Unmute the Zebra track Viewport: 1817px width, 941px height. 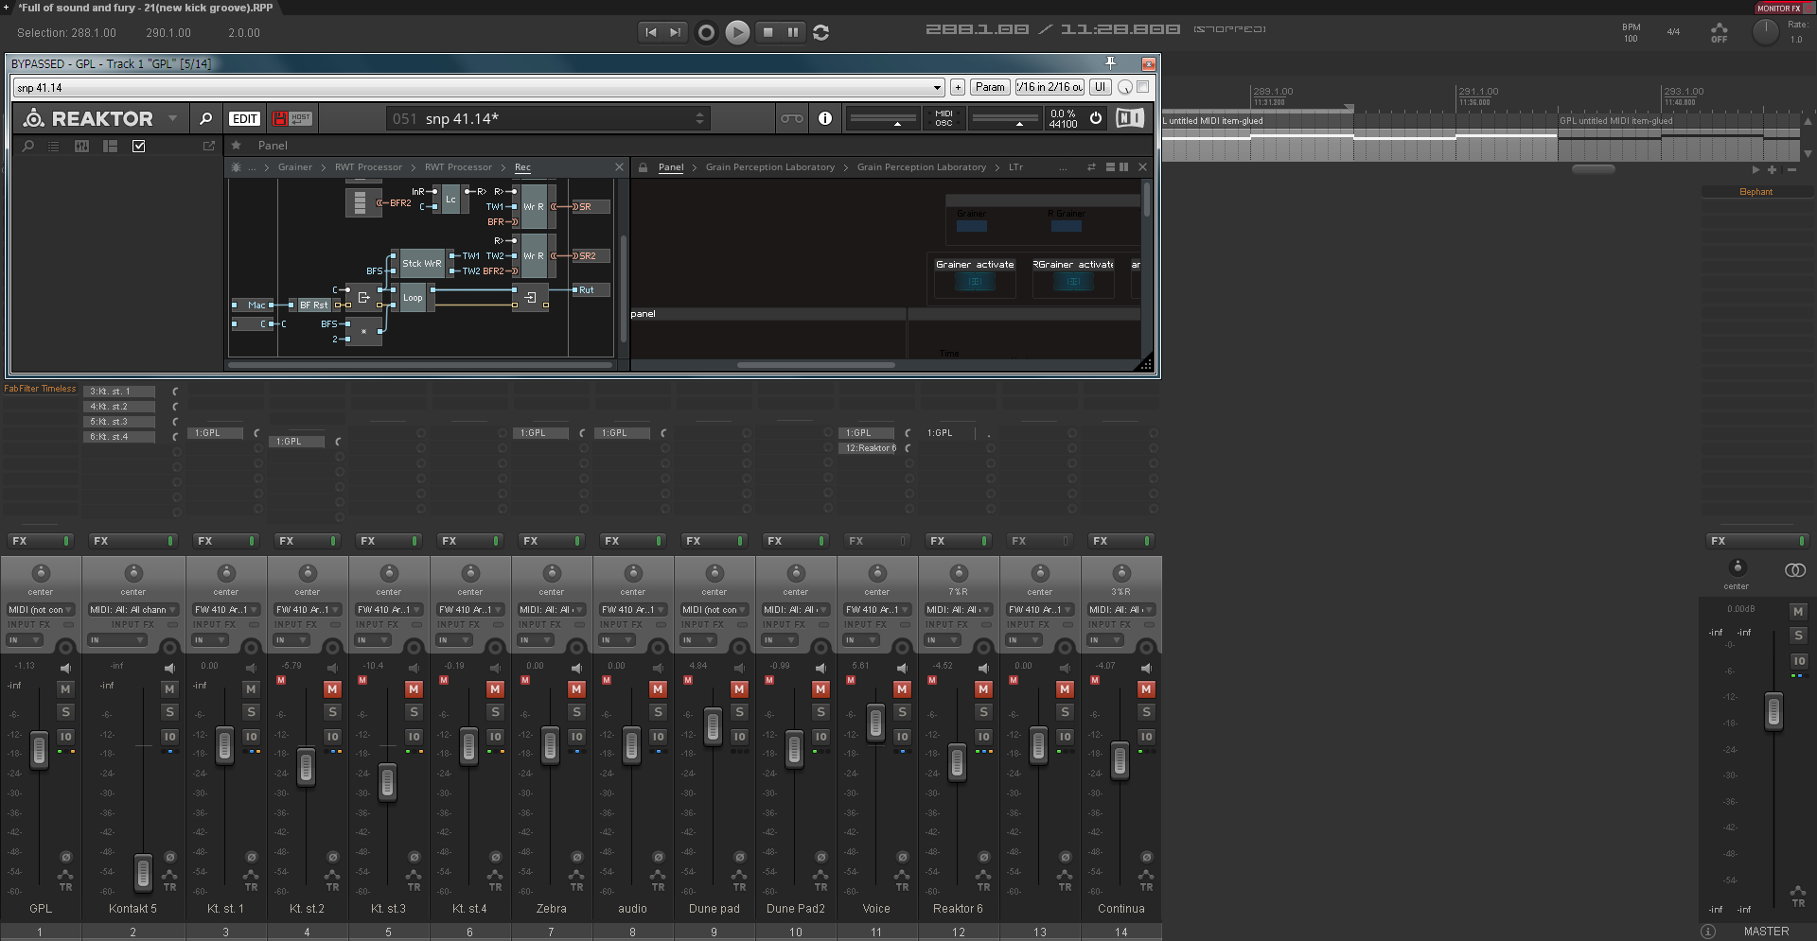[576, 689]
